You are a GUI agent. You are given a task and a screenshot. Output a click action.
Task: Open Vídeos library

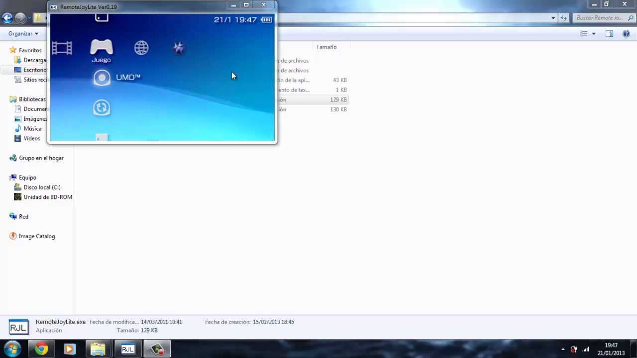[32, 139]
